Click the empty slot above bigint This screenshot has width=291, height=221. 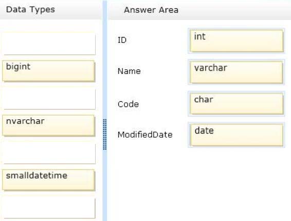click(x=49, y=44)
